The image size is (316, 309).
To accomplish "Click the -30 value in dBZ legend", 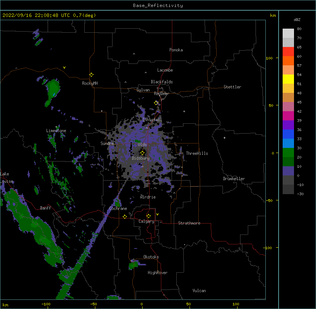I will tap(300, 194).
